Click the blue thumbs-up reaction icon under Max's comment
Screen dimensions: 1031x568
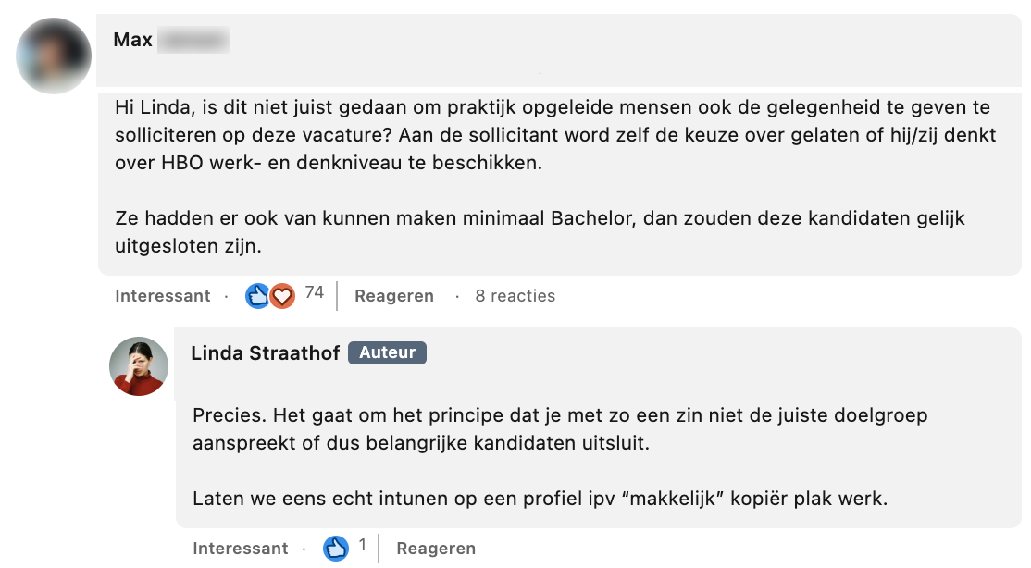click(x=257, y=296)
